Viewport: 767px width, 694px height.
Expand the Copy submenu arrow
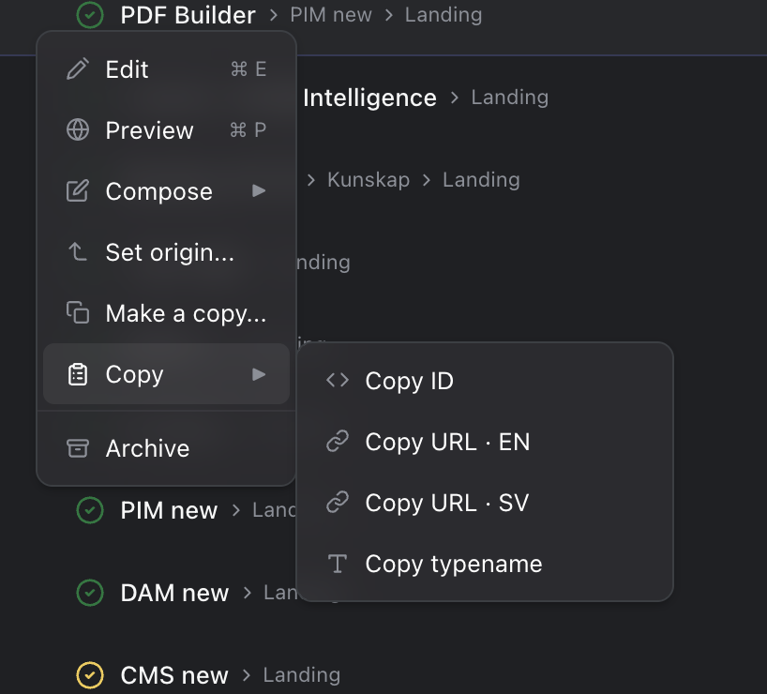259,374
